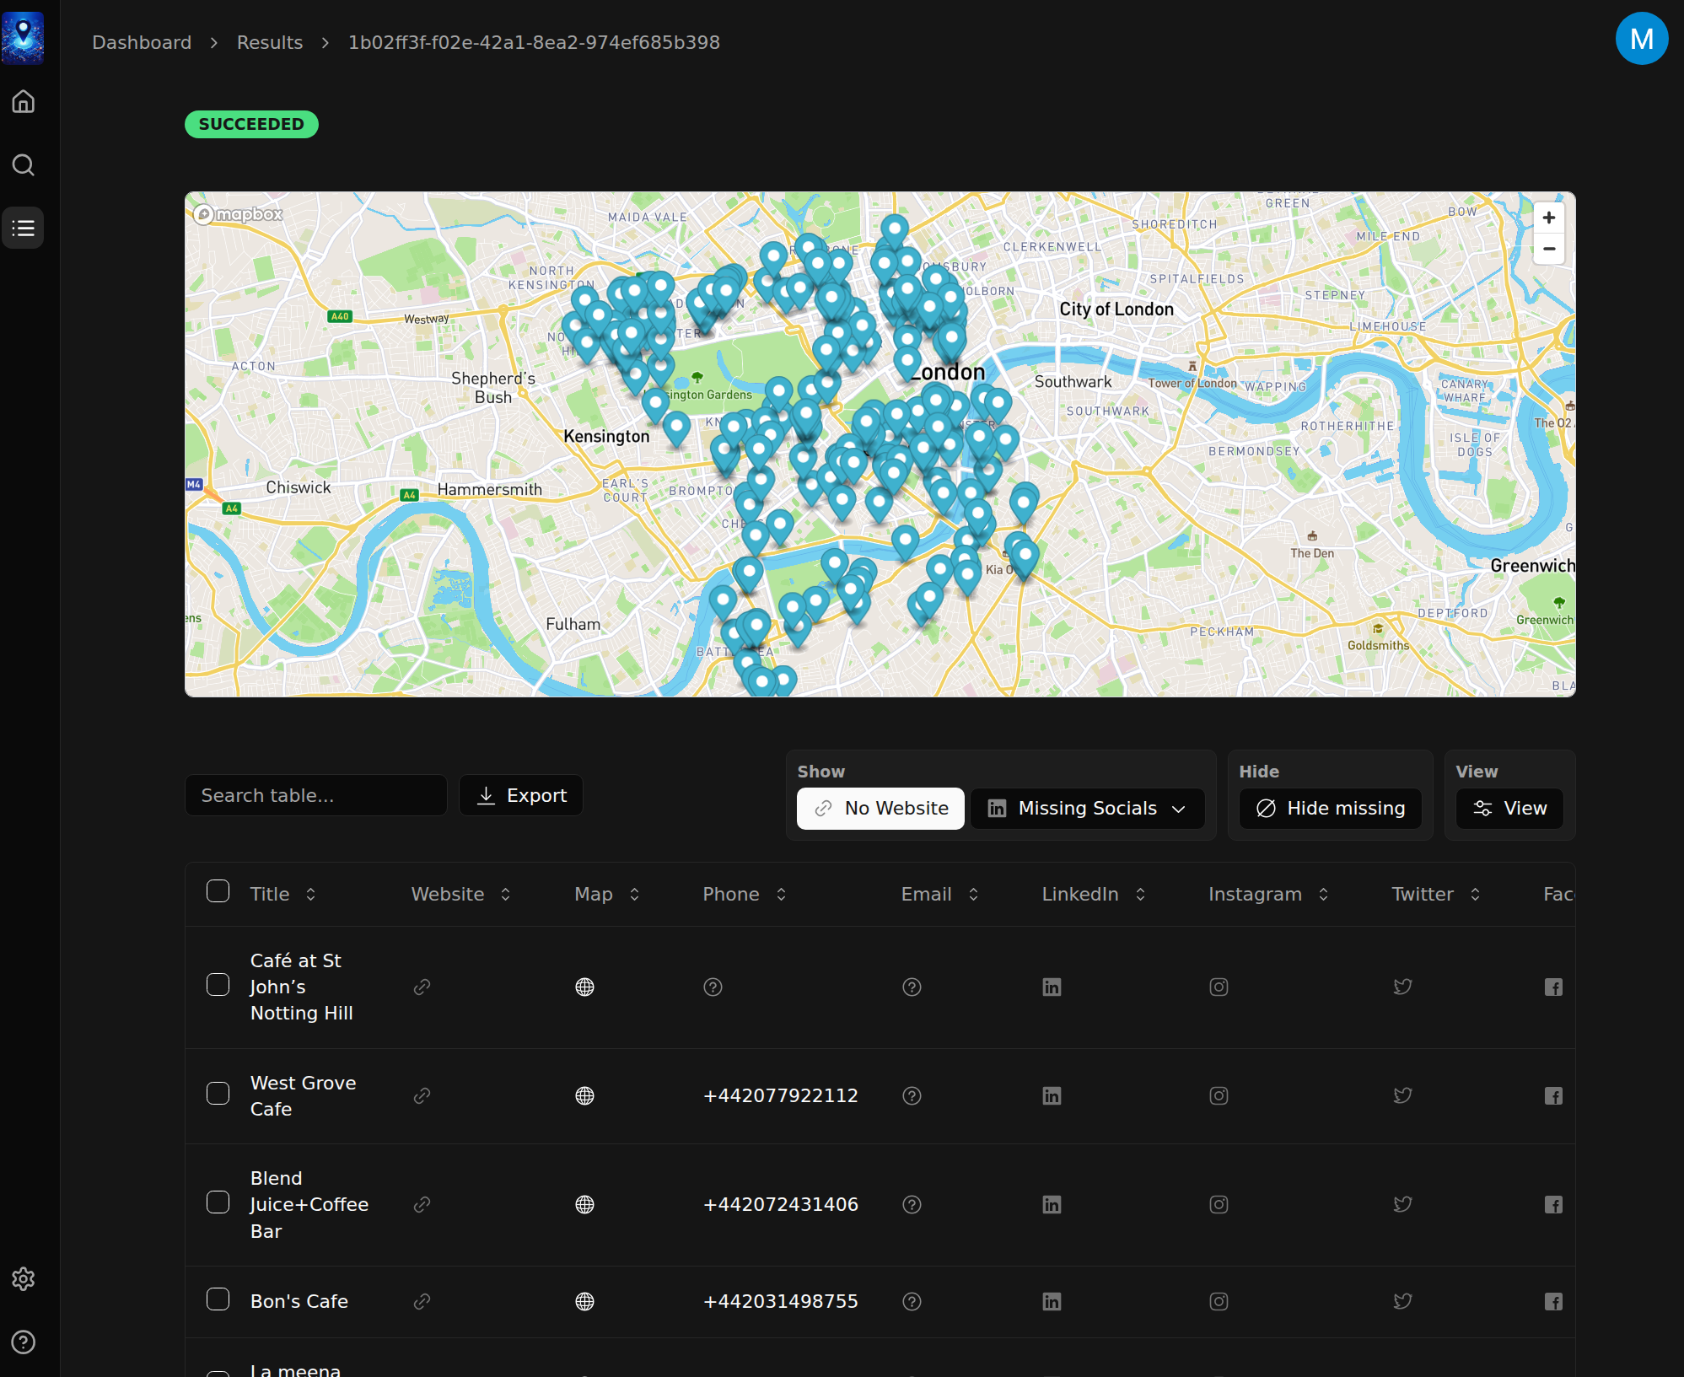Click phone question icon for Café at St John's
This screenshot has height=1377, width=1684.
pos(713,987)
